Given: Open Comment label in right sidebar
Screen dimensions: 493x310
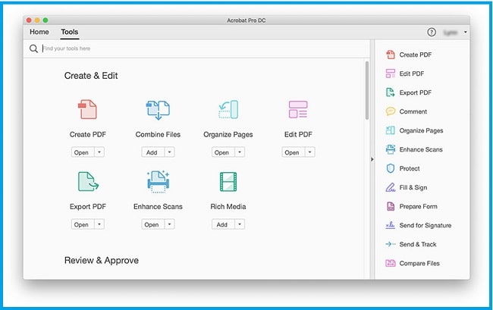Looking at the screenshot, I should pos(413,111).
